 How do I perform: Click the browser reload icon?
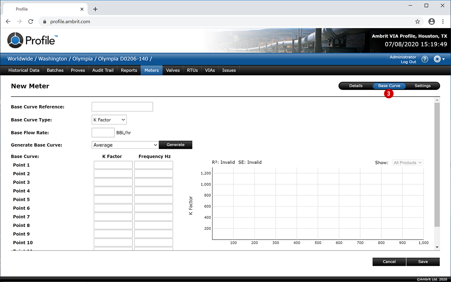point(31,22)
